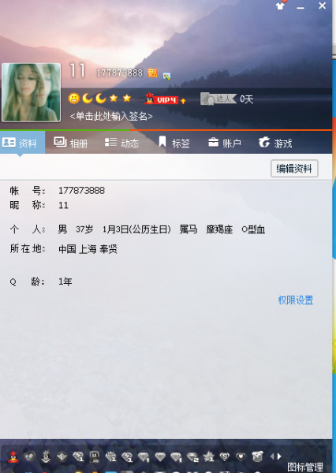Click the orange 靓 number badge

152,73
